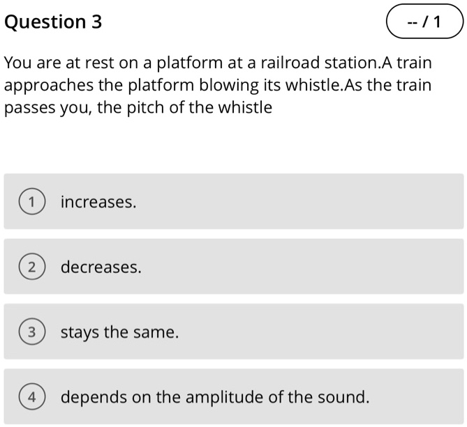
Task: Click the 'stays the same.' answer text
Action: coord(120,333)
